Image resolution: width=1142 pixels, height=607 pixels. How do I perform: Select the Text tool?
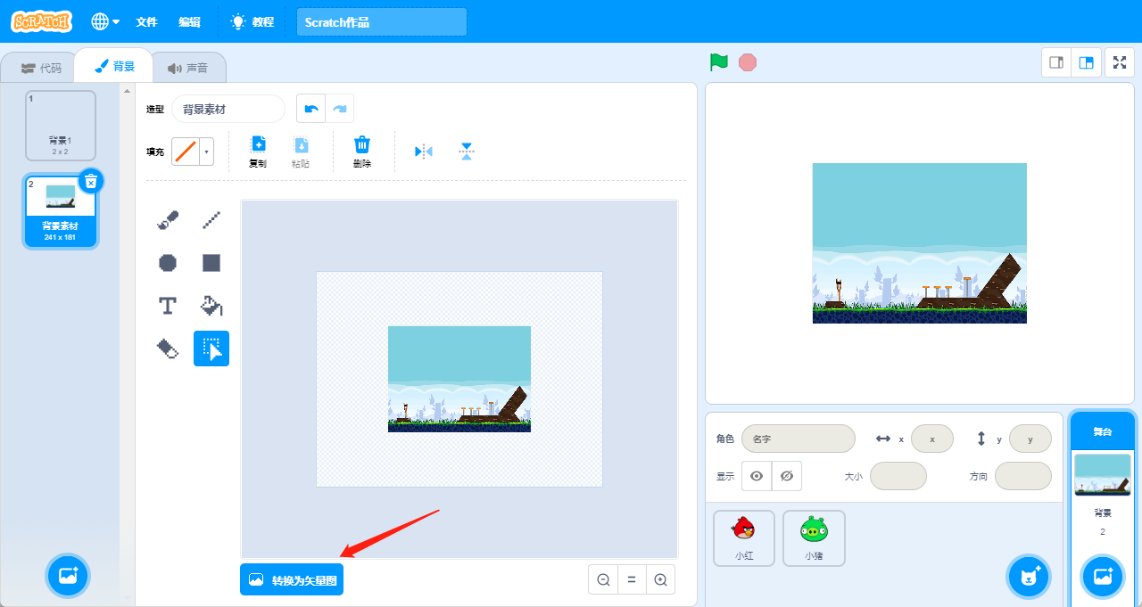tap(168, 306)
